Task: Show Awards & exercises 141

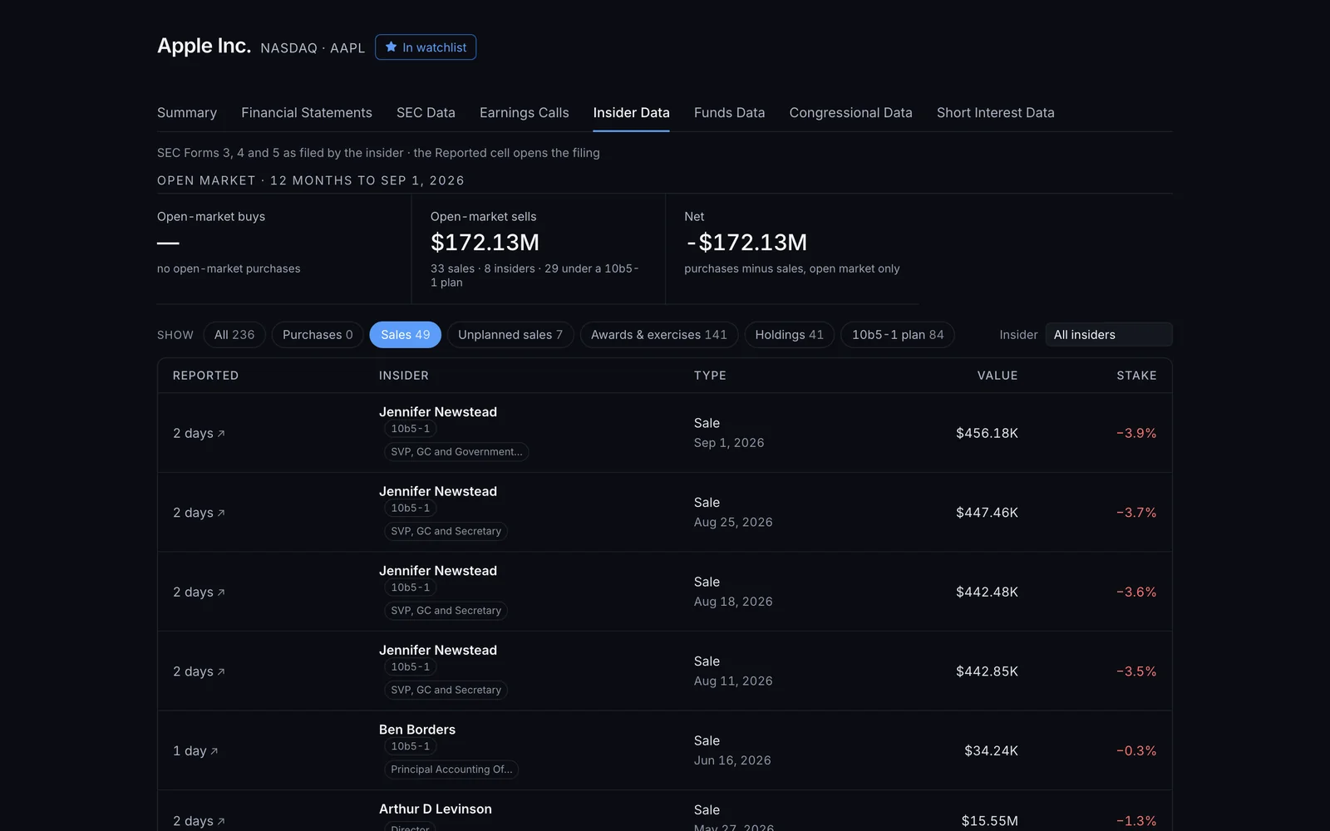Action: (659, 335)
